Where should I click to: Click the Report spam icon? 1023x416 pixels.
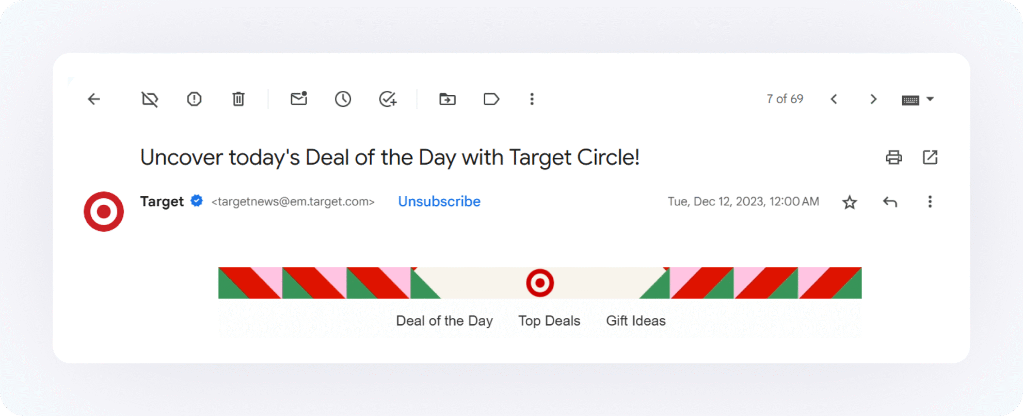tap(194, 99)
